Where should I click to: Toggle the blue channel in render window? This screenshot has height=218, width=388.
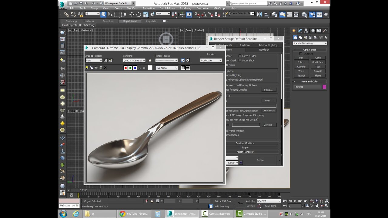pos(135,68)
